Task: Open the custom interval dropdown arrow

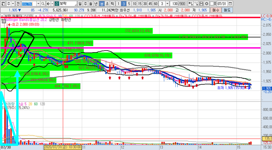Action: coord(167,3)
